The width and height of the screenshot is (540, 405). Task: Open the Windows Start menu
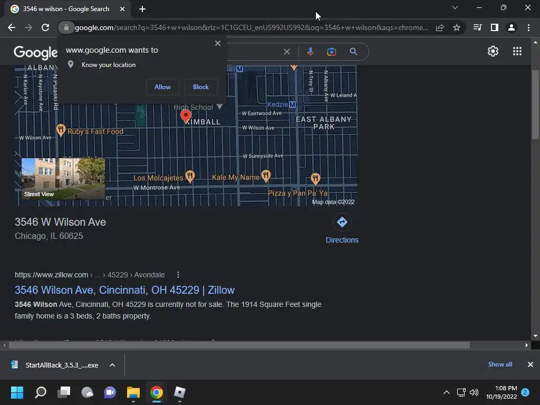[x=17, y=392]
